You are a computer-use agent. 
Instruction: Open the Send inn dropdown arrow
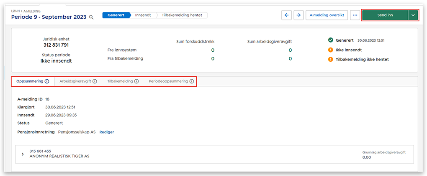(413, 15)
